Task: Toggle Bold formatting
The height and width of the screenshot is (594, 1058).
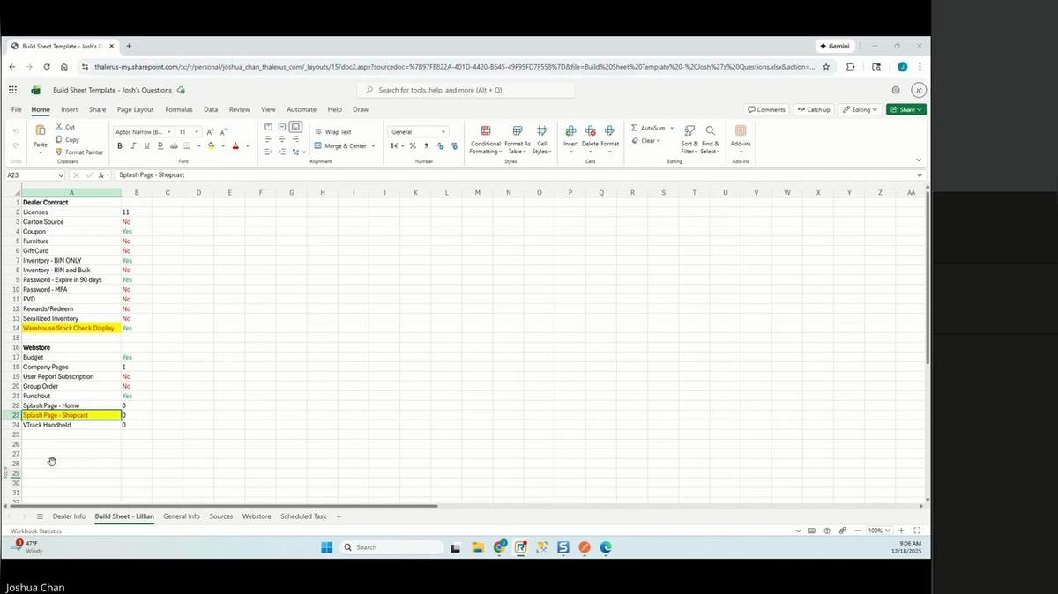Action: tap(119, 146)
